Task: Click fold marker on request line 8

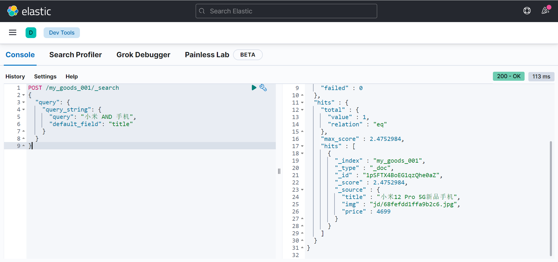Action: [x=24, y=139]
